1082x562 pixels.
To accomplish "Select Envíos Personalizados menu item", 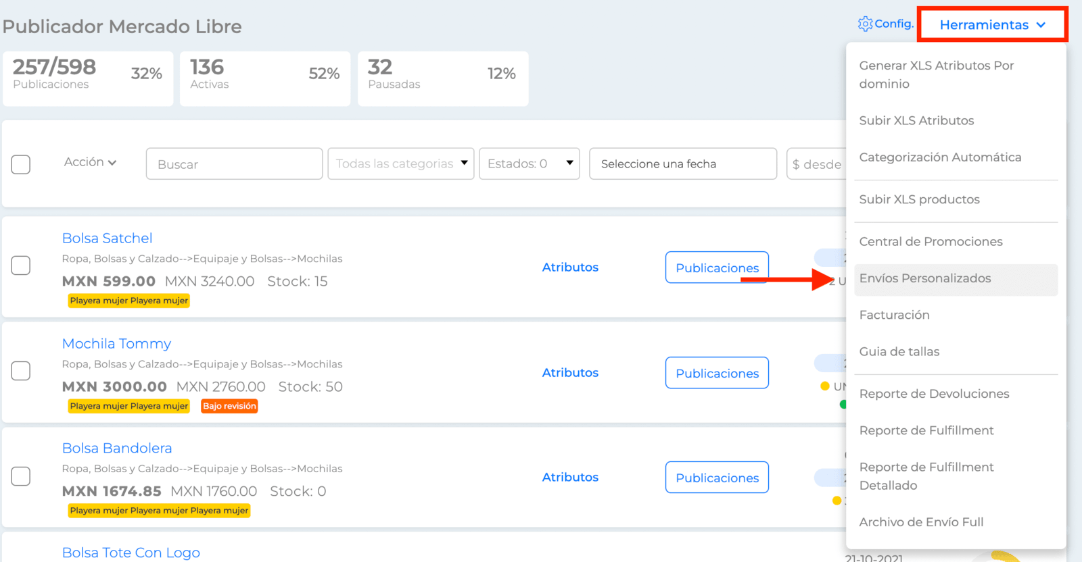I will pyautogui.click(x=956, y=279).
